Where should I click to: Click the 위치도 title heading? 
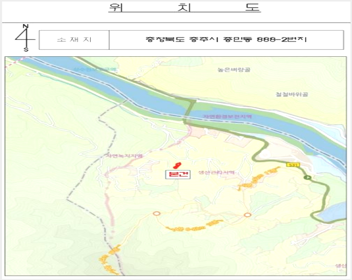coord(184,7)
